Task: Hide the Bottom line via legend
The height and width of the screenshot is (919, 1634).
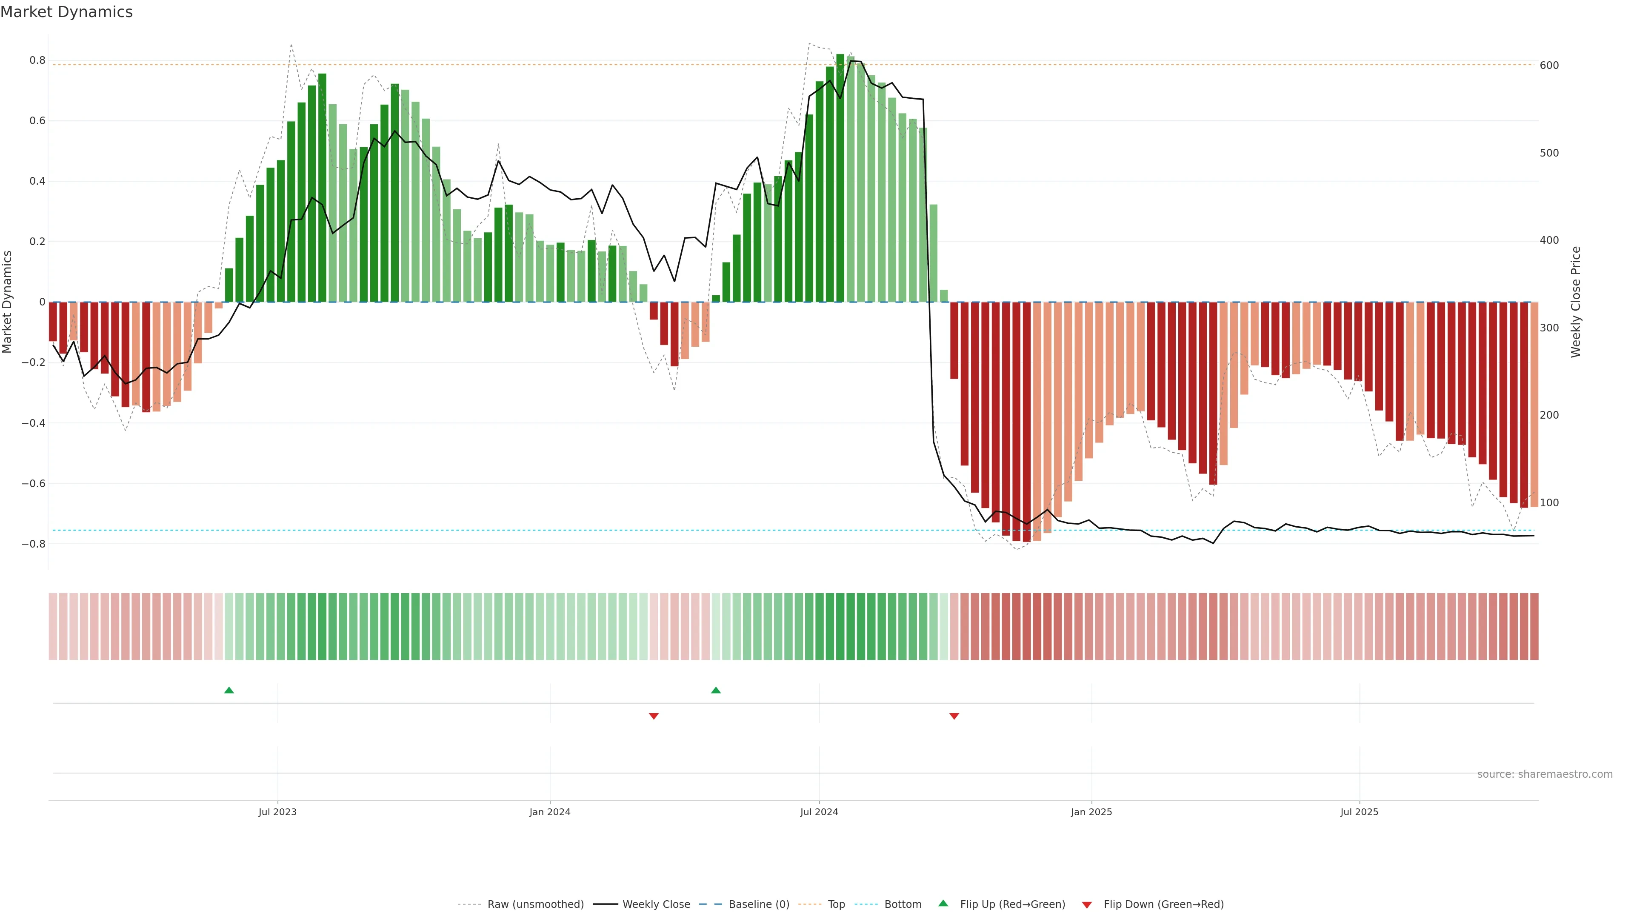Action: click(903, 905)
